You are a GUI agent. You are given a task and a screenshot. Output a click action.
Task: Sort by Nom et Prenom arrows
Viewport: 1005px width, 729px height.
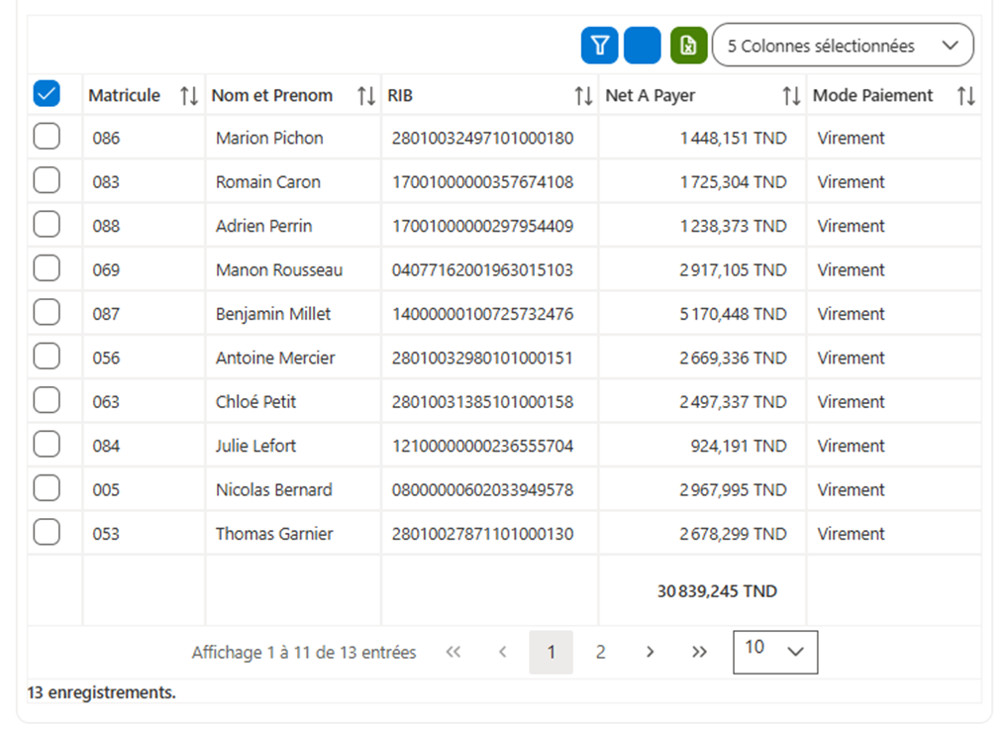(x=366, y=96)
